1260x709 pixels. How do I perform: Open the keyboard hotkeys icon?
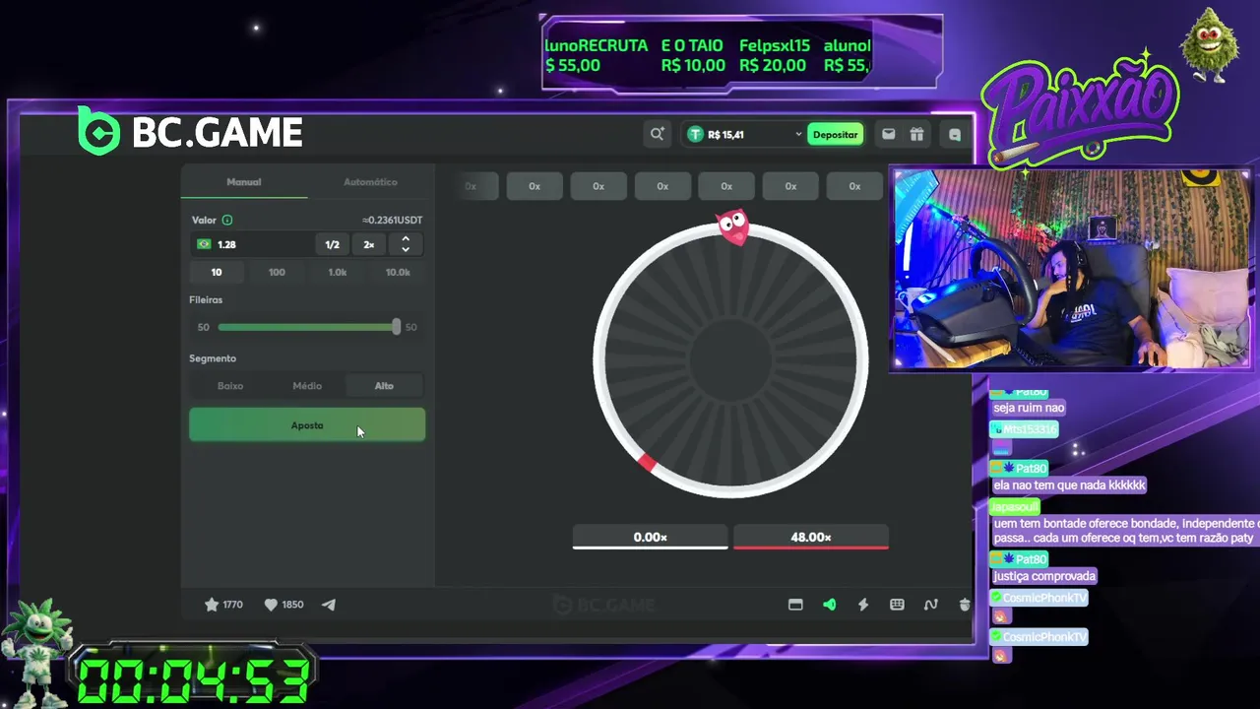(x=897, y=605)
